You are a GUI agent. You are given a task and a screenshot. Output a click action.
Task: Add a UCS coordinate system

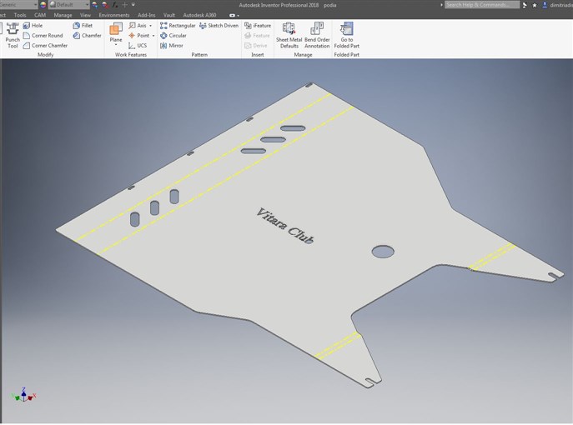tap(138, 46)
